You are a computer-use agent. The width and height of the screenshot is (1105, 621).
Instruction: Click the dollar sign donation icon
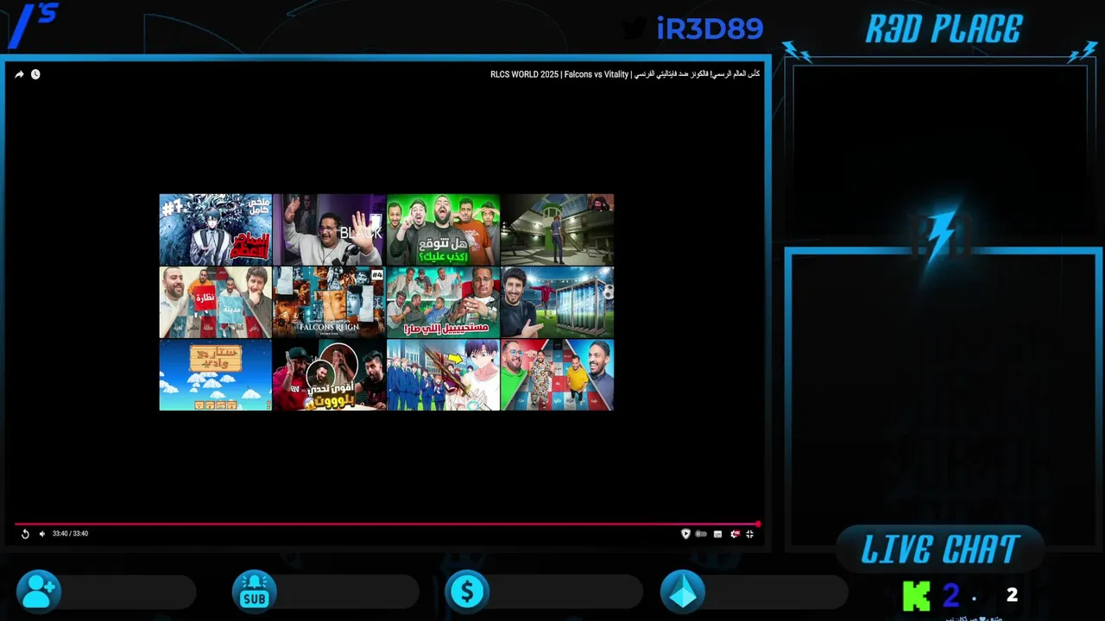[467, 592]
